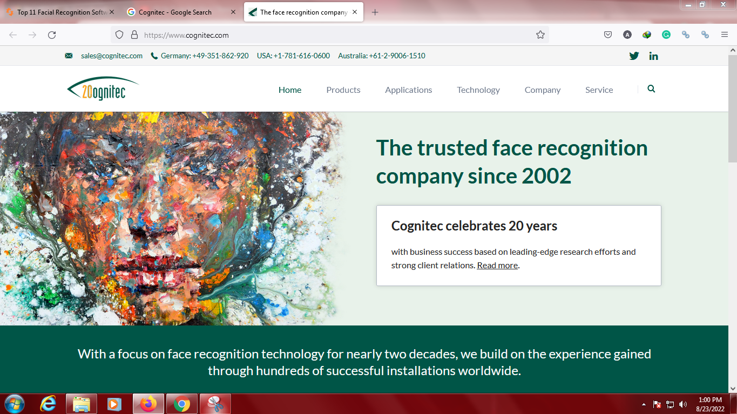This screenshot has height=414, width=737.
Task: Open the Action Center flag icon
Action: (657, 404)
